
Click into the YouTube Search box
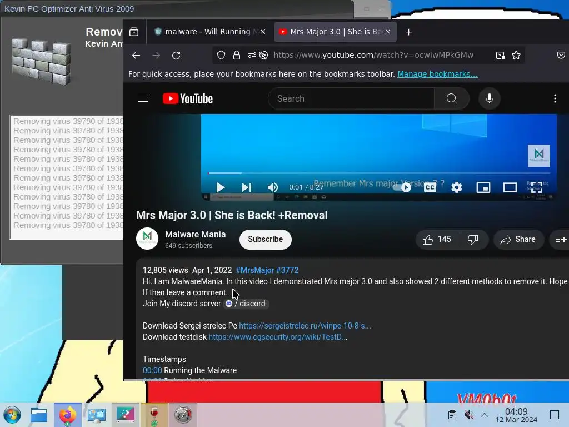pos(351,98)
